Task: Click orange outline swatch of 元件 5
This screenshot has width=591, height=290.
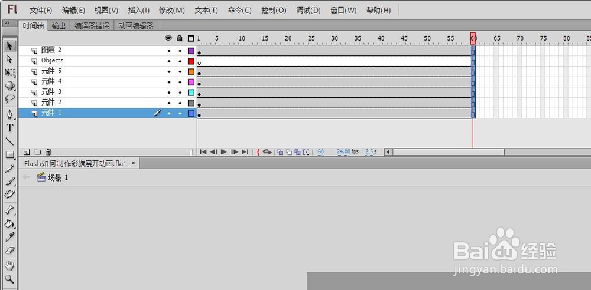Action: pyautogui.click(x=191, y=72)
